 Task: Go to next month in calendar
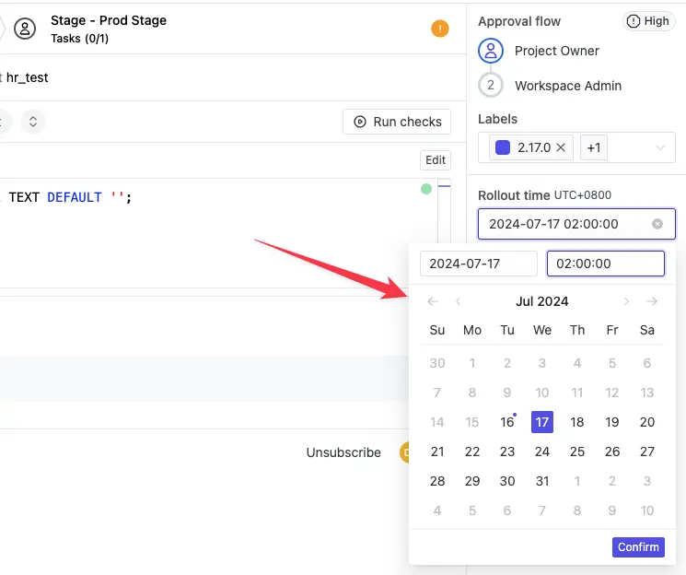(626, 301)
